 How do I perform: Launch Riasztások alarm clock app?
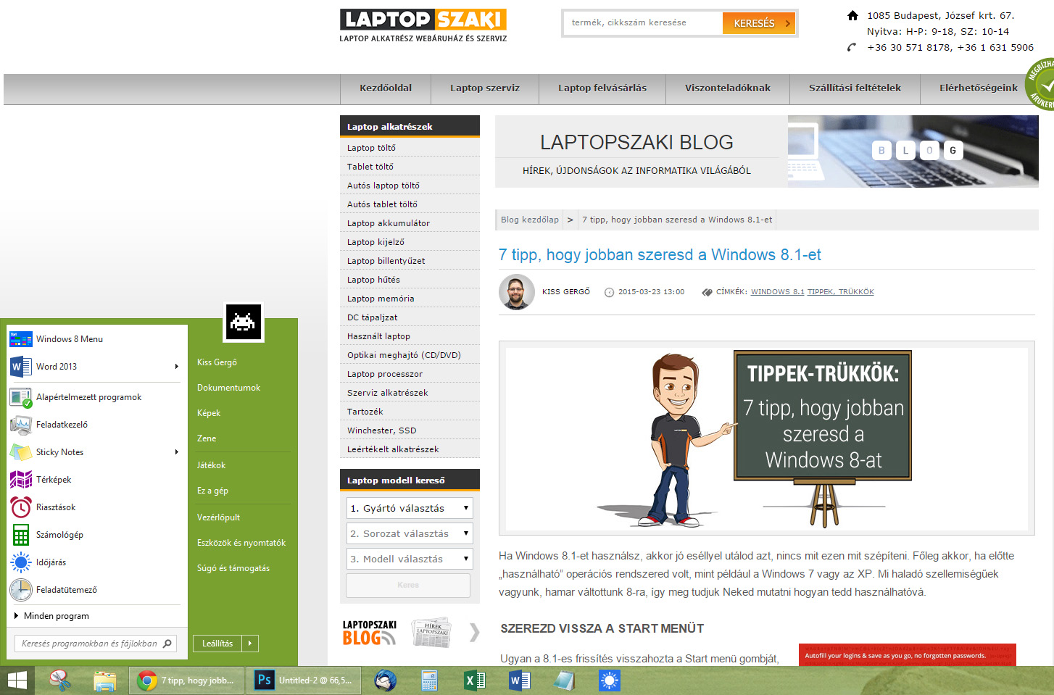pyautogui.click(x=55, y=507)
